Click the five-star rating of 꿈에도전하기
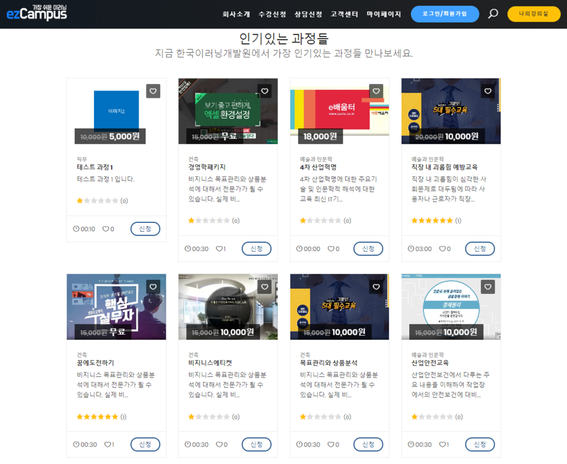This screenshot has width=567, height=464. point(97,416)
